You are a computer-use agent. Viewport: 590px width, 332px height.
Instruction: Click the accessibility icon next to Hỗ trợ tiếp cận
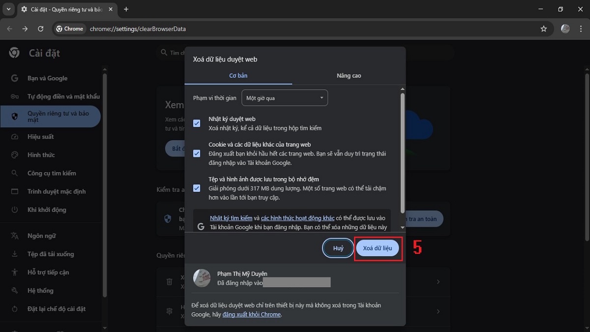pyautogui.click(x=15, y=272)
